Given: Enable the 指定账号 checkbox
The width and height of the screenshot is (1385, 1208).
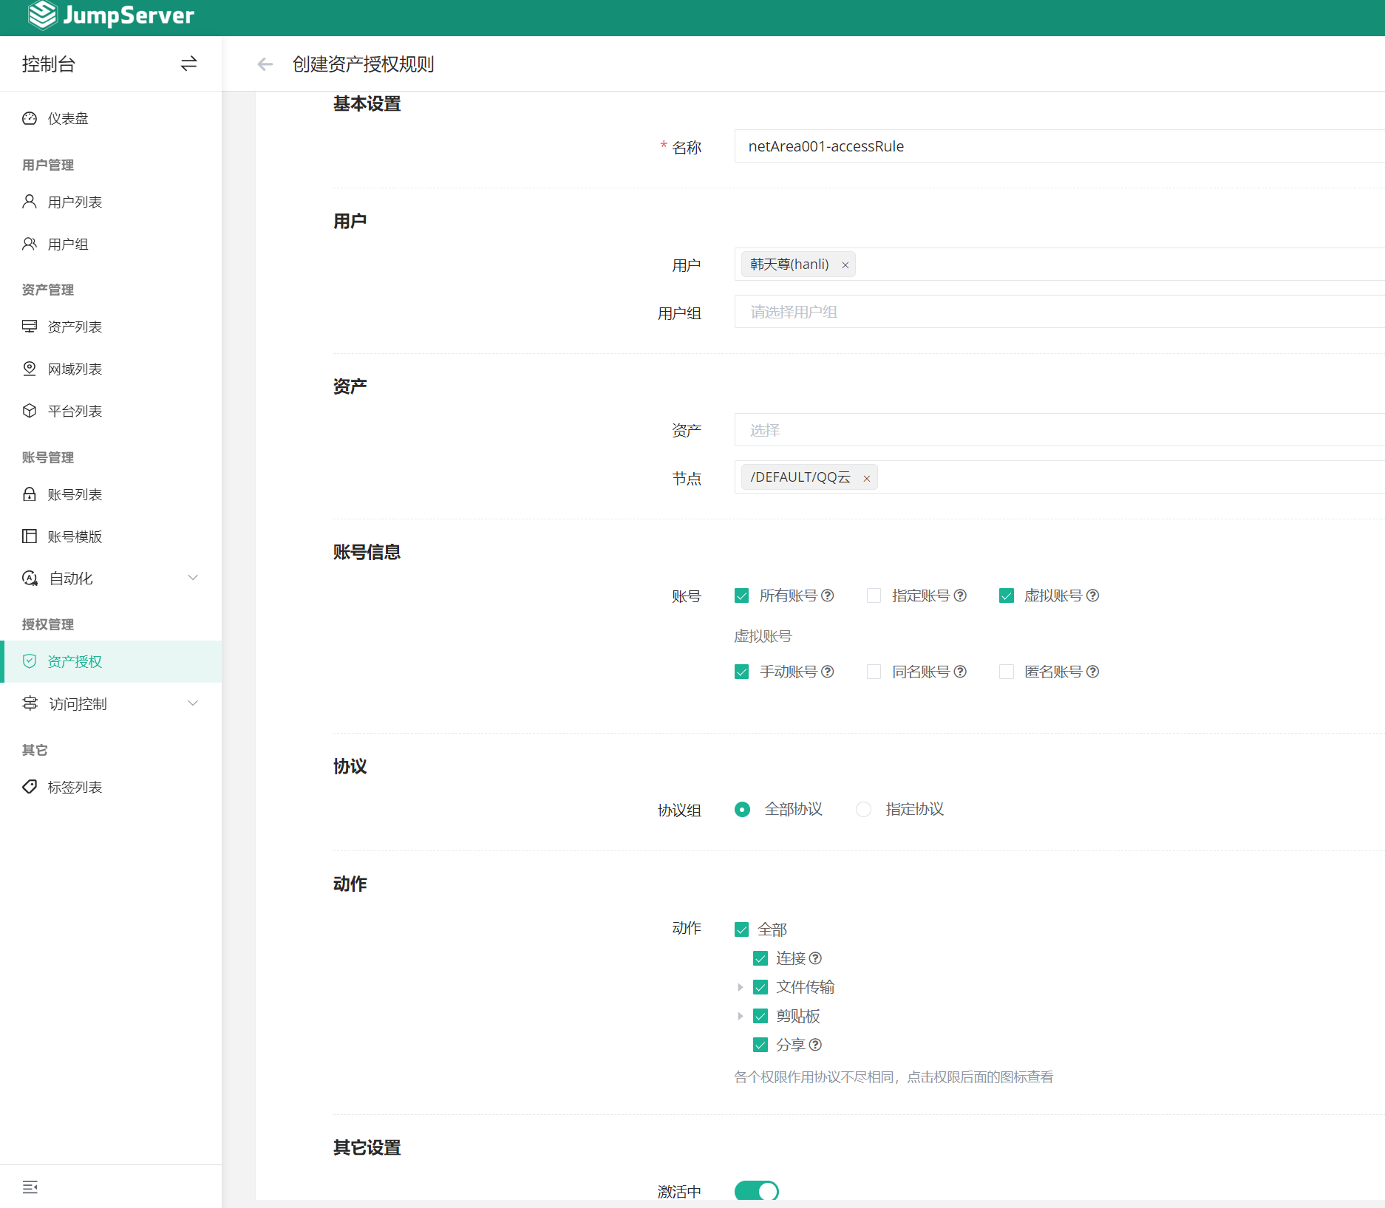Looking at the screenshot, I should pyautogui.click(x=874, y=596).
